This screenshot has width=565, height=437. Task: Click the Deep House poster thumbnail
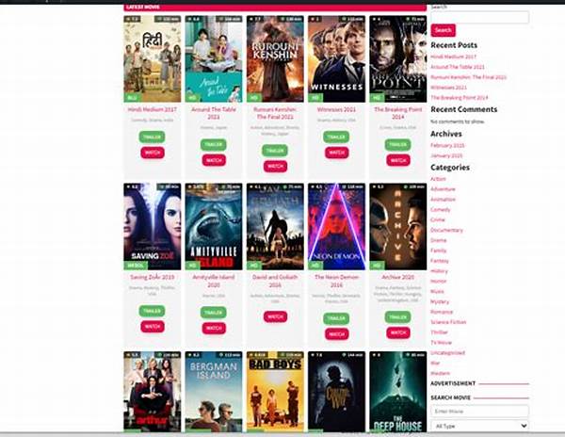pyautogui.click(x=397, y=392)
